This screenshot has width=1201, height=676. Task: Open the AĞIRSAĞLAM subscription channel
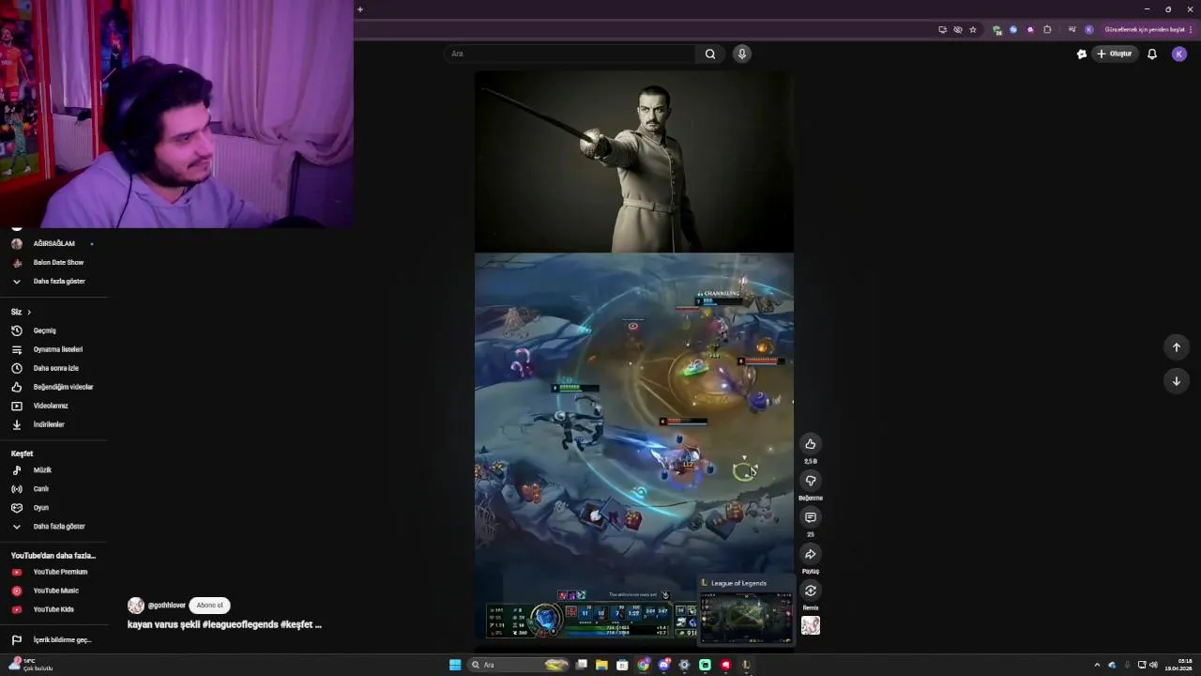(x=54, y=243)
